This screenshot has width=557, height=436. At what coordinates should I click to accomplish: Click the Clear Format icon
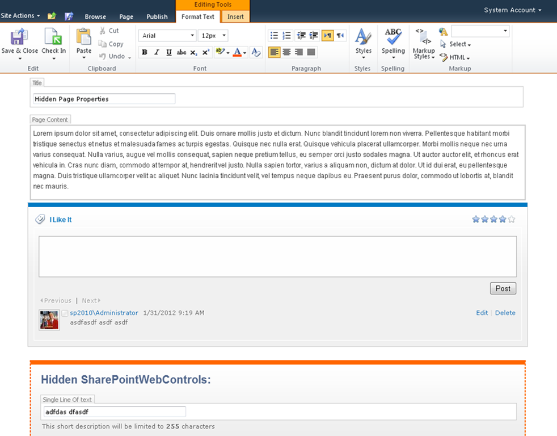256,52
